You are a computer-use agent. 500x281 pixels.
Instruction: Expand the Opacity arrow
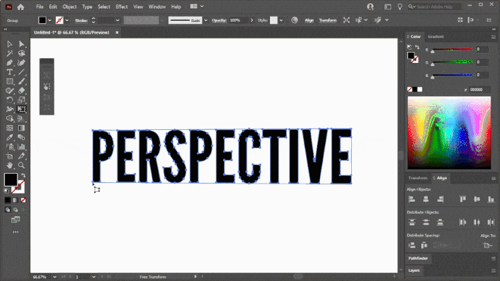point(252,21)
